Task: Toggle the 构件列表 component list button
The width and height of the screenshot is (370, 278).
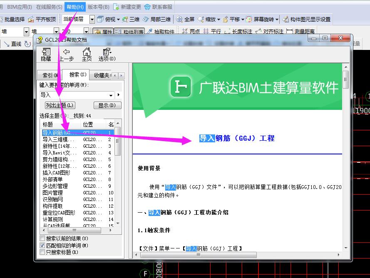Action: (129, 31)
